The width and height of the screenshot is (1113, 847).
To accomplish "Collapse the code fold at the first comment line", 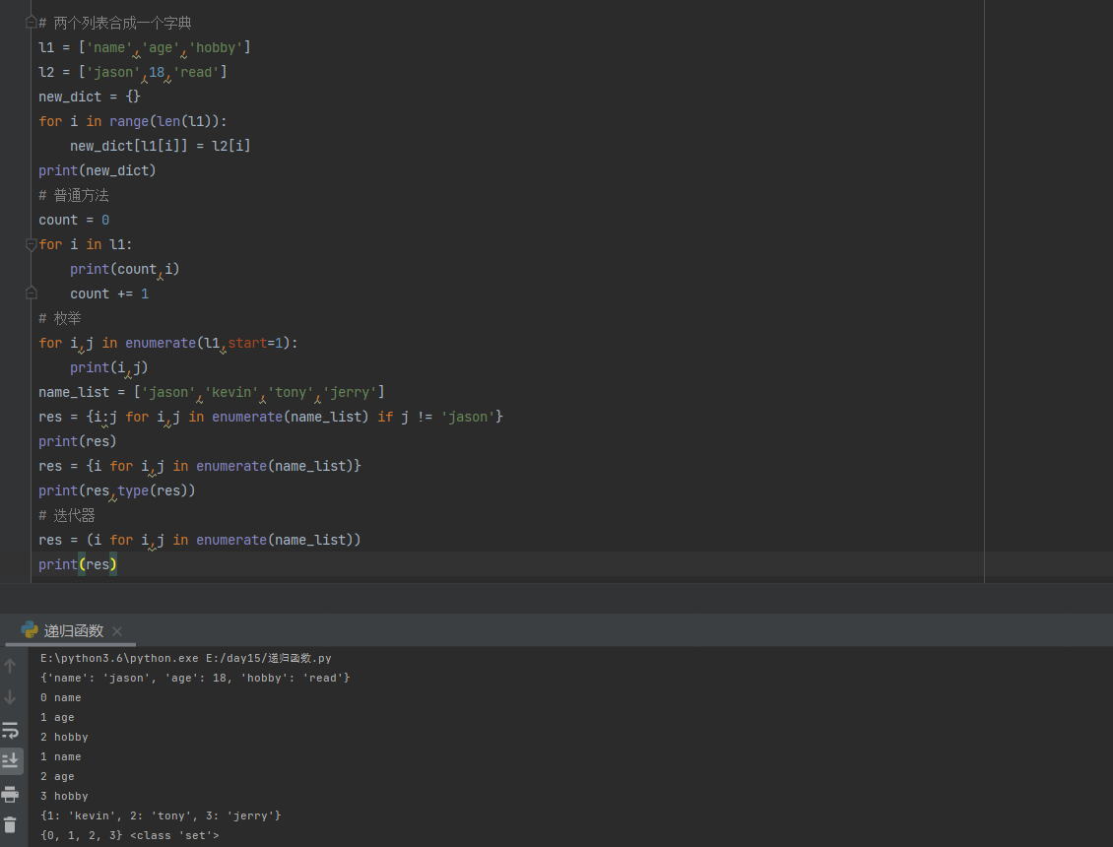I will 31,23.
